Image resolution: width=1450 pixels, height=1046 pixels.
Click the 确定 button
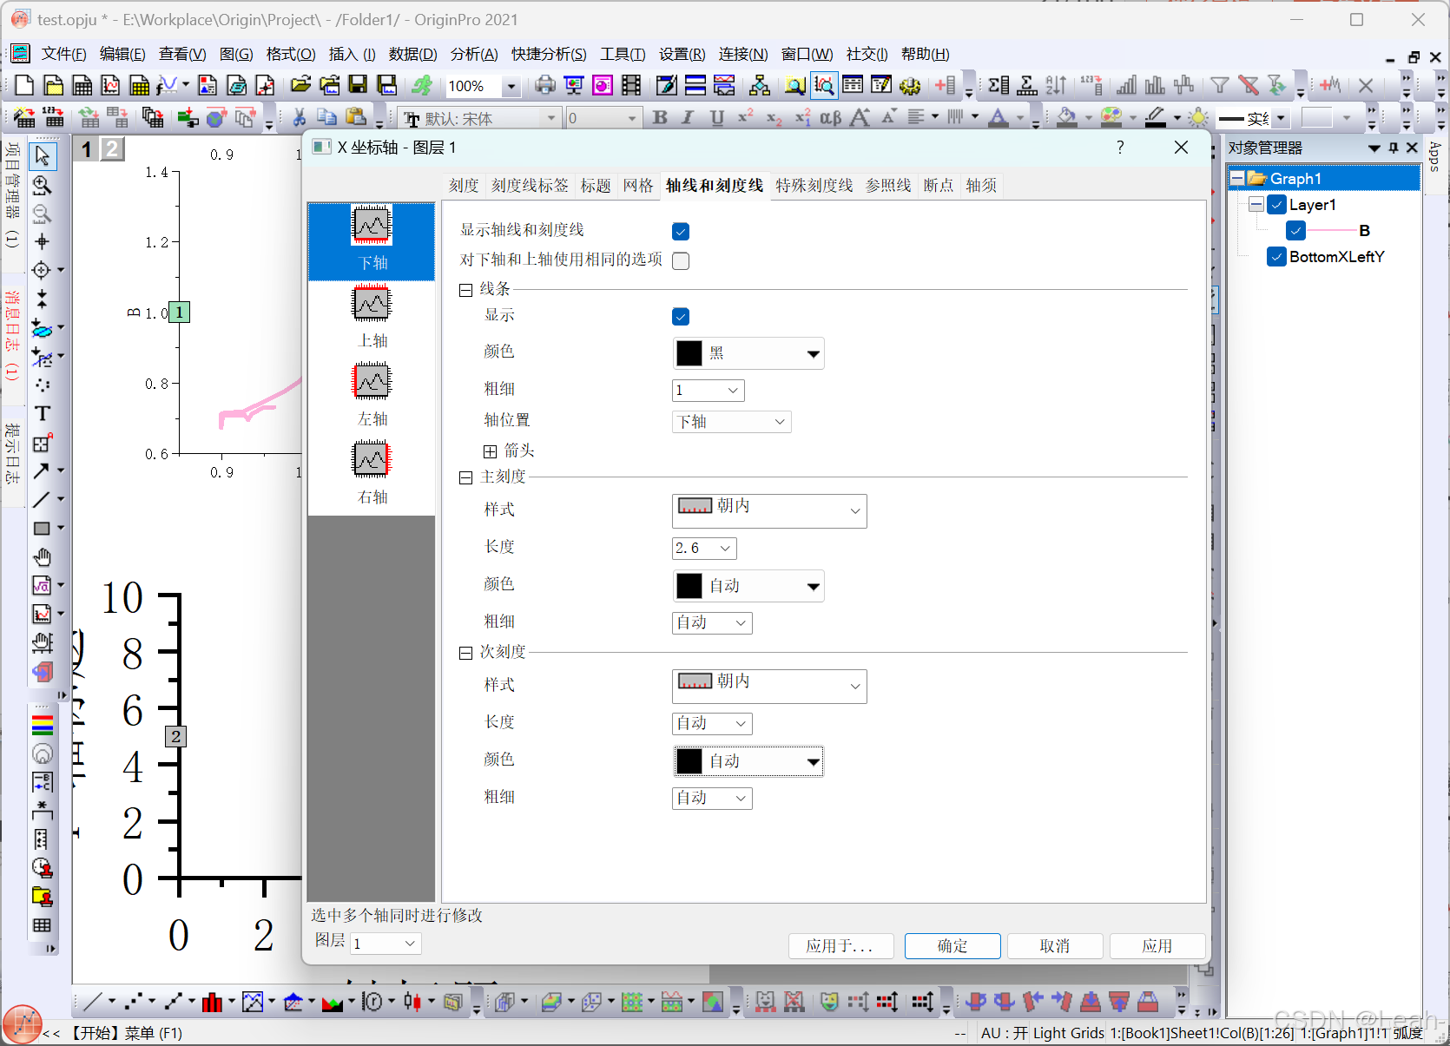coord(952,946)
